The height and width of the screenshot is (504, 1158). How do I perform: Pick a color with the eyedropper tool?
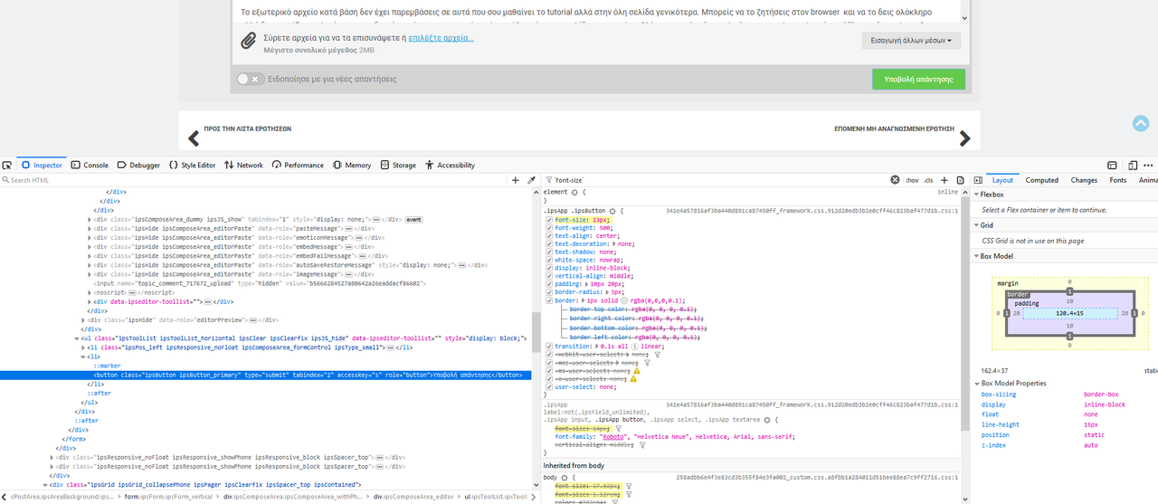(532, 180)
